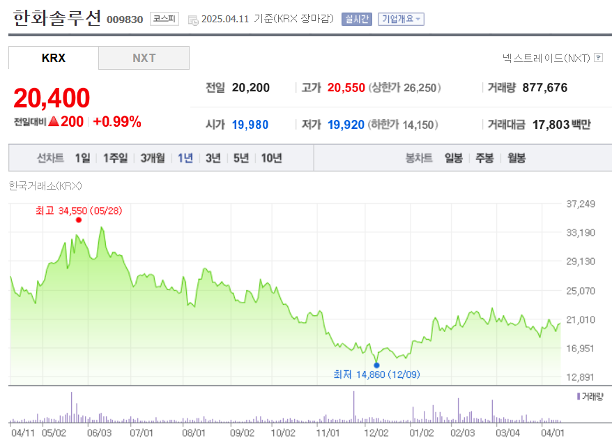Click the +0.99% change value
Image resolution: width=612 pixels, height=447 pixels.
[x=117, y=121]
